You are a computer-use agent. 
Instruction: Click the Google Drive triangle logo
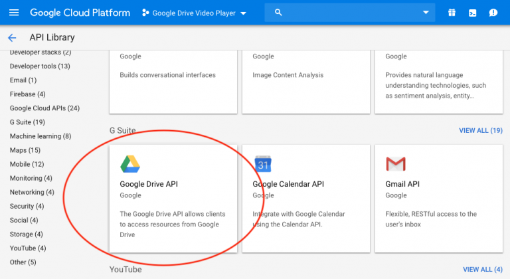(129, 163)
